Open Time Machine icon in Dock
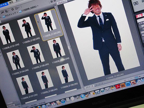 [x=102, y=91]
